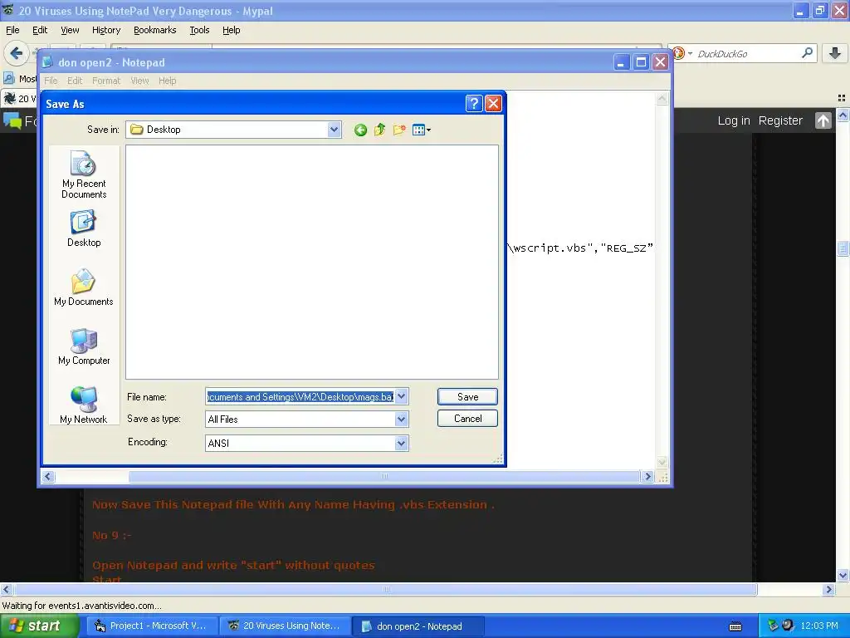Open My Recent Documents in Save As sidebar
The height and width of the screenshot is (638, 850).
[84, 174]
